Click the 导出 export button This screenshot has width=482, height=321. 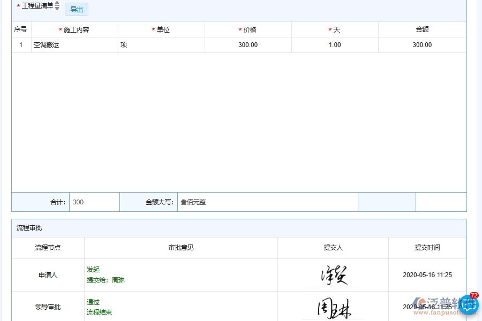[x=76, y=9]
